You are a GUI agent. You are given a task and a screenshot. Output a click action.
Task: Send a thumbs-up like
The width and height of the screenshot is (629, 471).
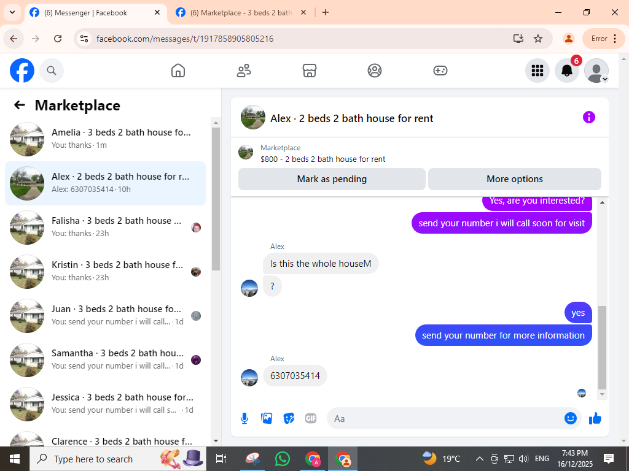coord(595,418)
